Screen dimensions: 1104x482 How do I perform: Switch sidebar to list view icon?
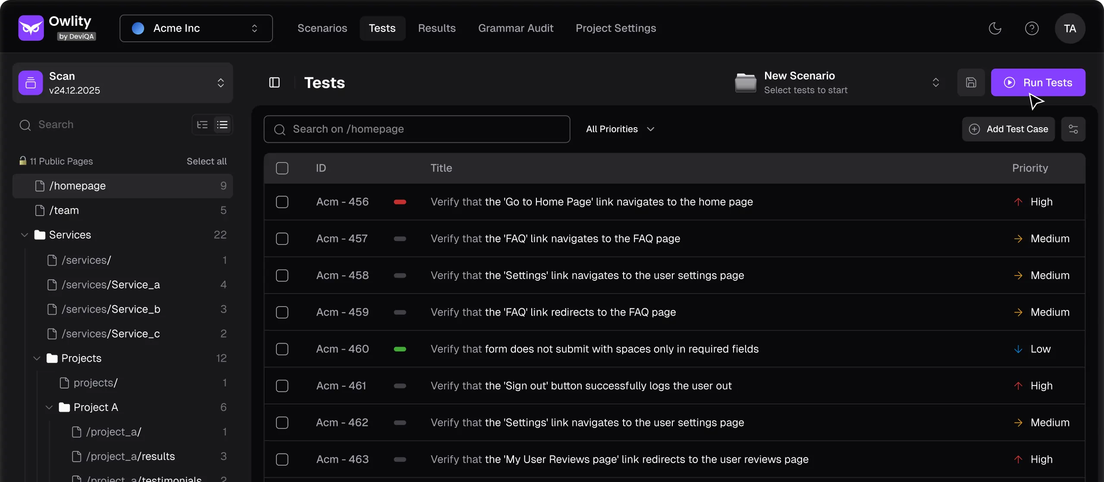tap(222, 125)
